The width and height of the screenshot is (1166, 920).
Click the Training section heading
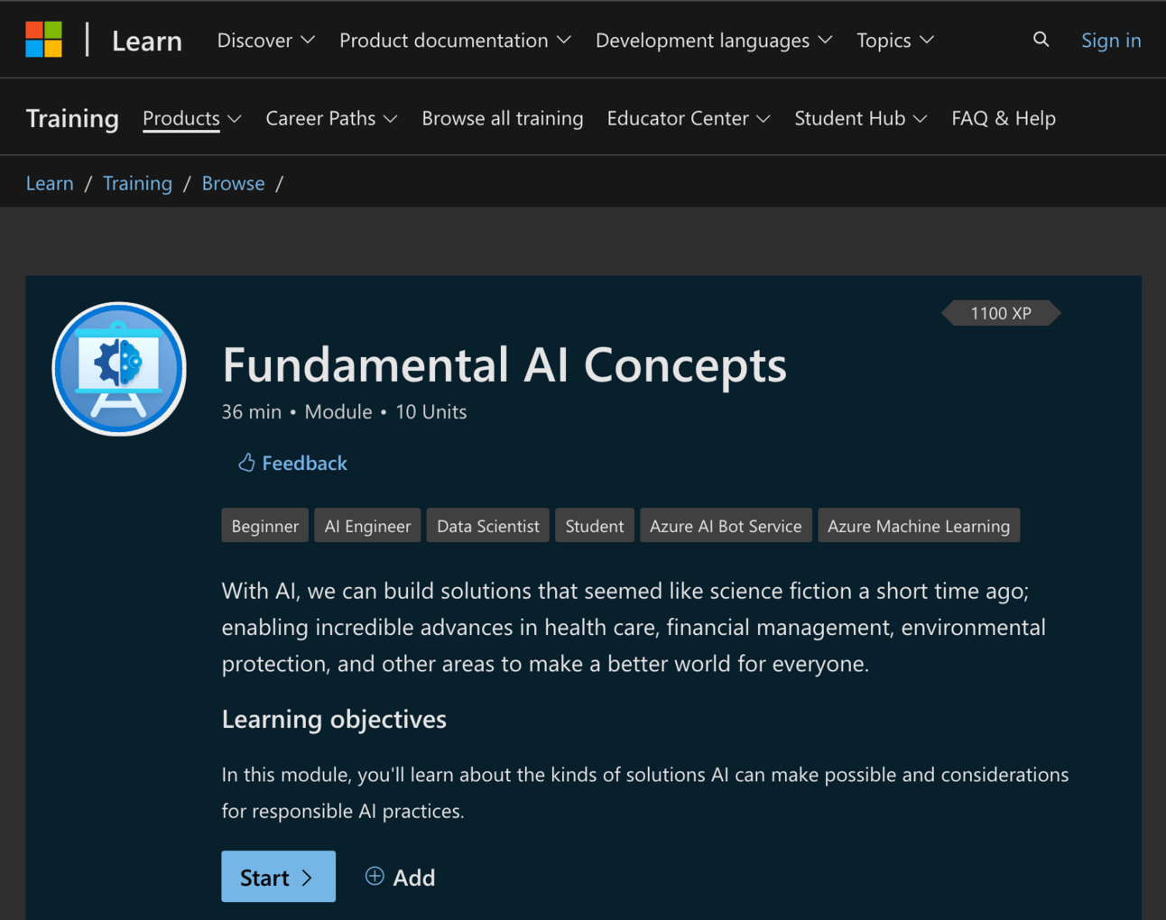72,118
